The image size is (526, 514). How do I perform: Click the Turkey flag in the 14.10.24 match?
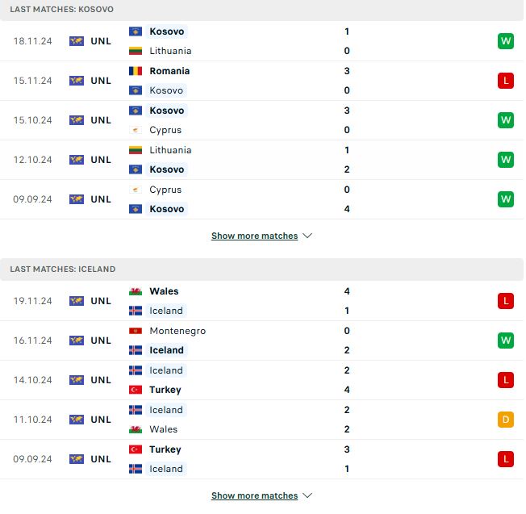(136, 390)
